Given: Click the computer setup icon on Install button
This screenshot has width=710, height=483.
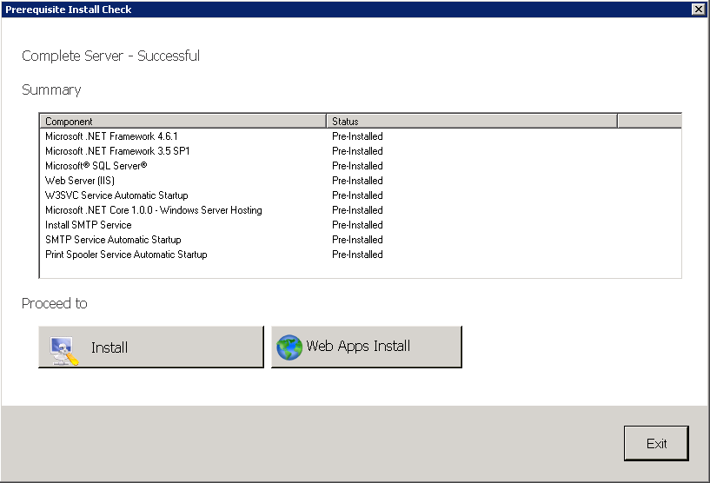Looking at the screenshot, I should (x=65, y=351).
